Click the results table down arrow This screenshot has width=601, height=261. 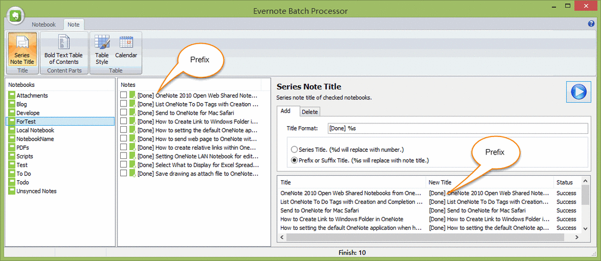tap(585, 228)
